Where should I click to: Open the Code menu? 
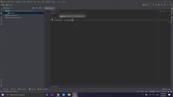(24, 2)
